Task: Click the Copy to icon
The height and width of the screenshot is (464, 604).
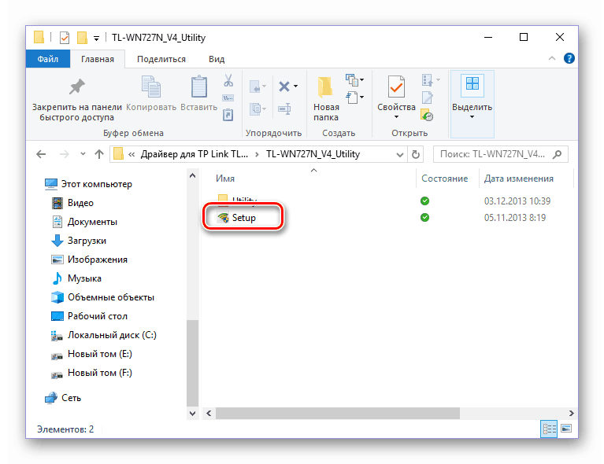Action: [x=256, y=109]
